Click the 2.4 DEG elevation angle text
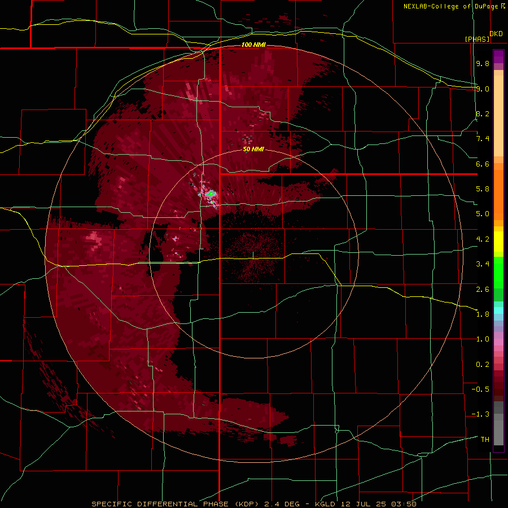This screenshot has height=508, width=508. (282, 504)
